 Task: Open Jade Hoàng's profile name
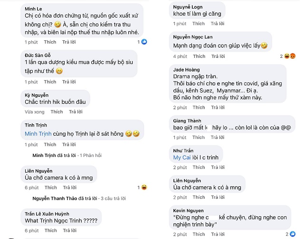[x=186, y=70]
